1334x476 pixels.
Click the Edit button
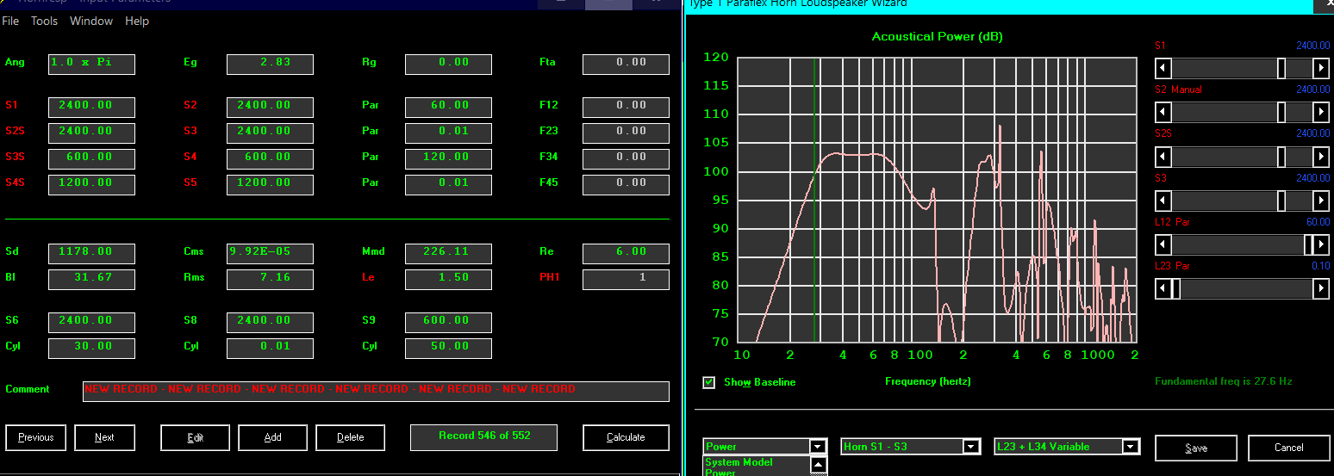(x=196, y=437)
